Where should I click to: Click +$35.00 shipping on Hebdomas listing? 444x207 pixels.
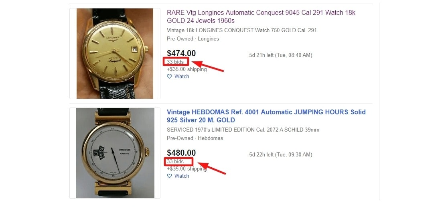pos(187,168)
